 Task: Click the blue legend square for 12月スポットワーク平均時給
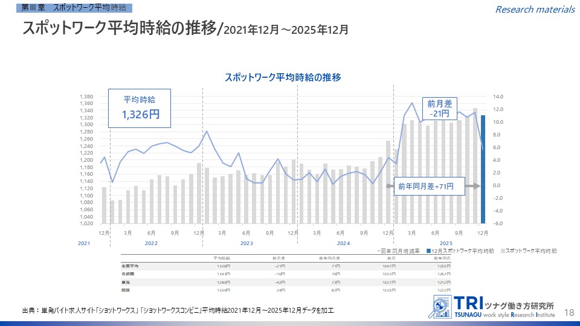(428, 250)
